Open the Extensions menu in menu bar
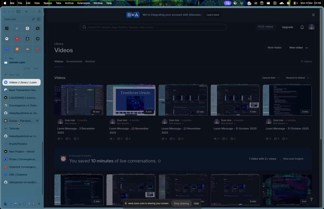 (83, 3)
